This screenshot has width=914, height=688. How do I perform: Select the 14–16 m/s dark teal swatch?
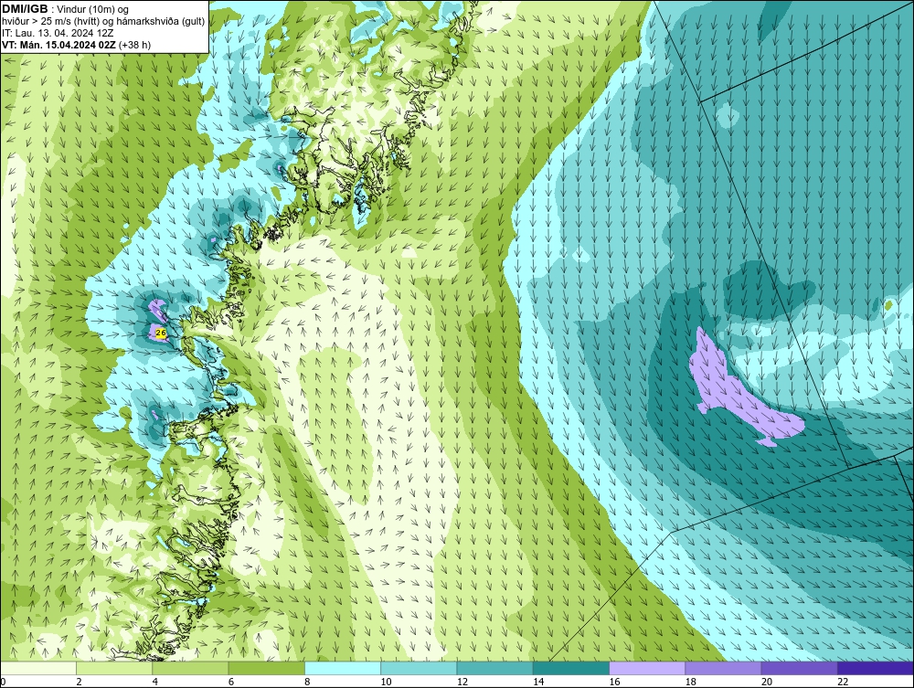click(571, 668)
